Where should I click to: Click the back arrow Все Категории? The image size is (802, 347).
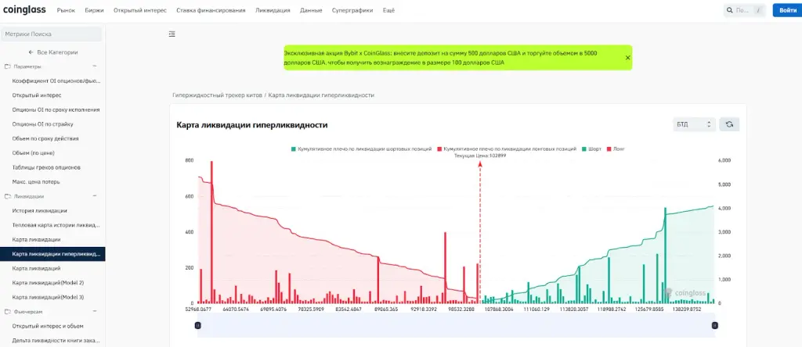tap(31, 52)
